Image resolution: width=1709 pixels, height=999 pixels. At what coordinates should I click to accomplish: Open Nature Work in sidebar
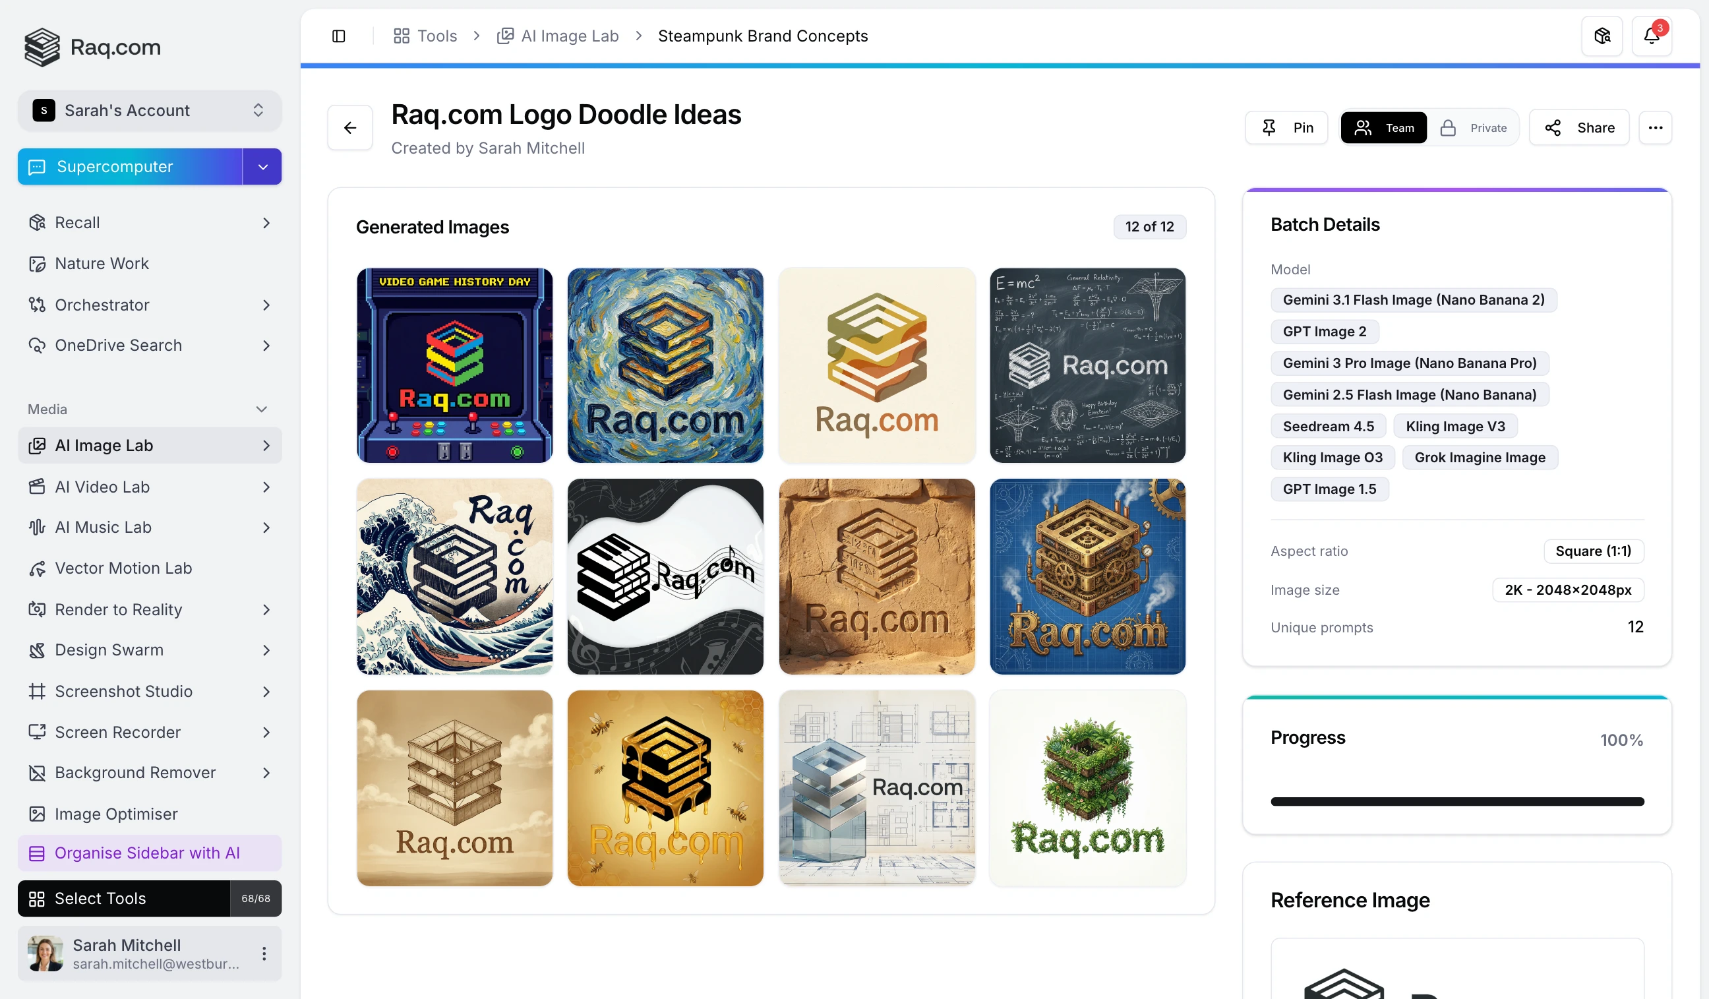pos(149,264)
